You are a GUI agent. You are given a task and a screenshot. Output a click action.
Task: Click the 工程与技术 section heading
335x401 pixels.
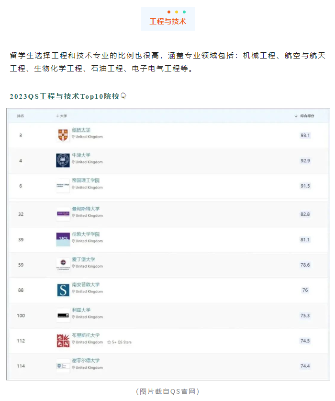(x=168, y=22)
